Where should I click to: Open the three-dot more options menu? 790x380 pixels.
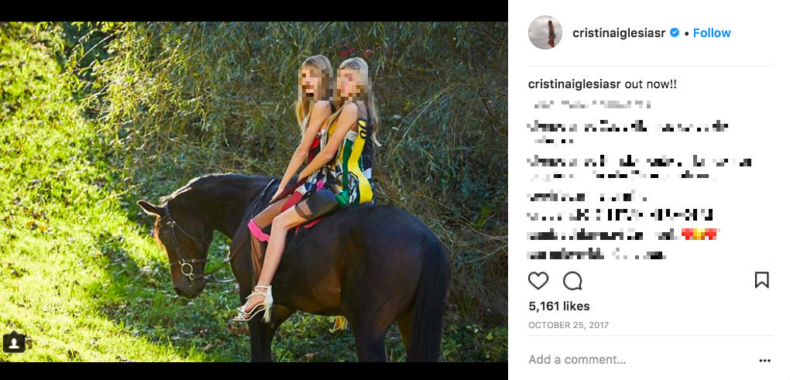coord(764,360)
